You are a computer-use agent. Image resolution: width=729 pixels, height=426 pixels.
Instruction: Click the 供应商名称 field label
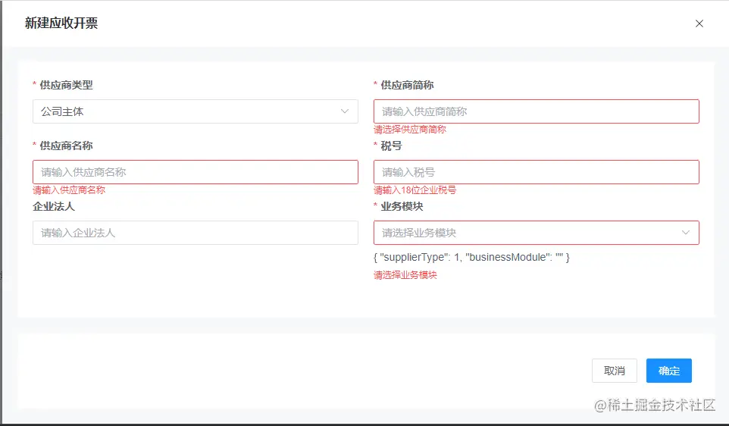pos(66,146)
